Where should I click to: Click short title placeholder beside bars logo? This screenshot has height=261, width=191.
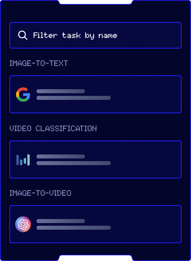click(61, 156)
